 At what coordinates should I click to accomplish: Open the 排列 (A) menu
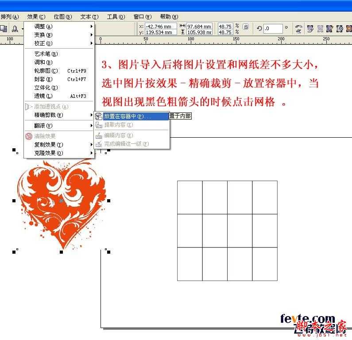pyautogui.click(x=10, y=17)
